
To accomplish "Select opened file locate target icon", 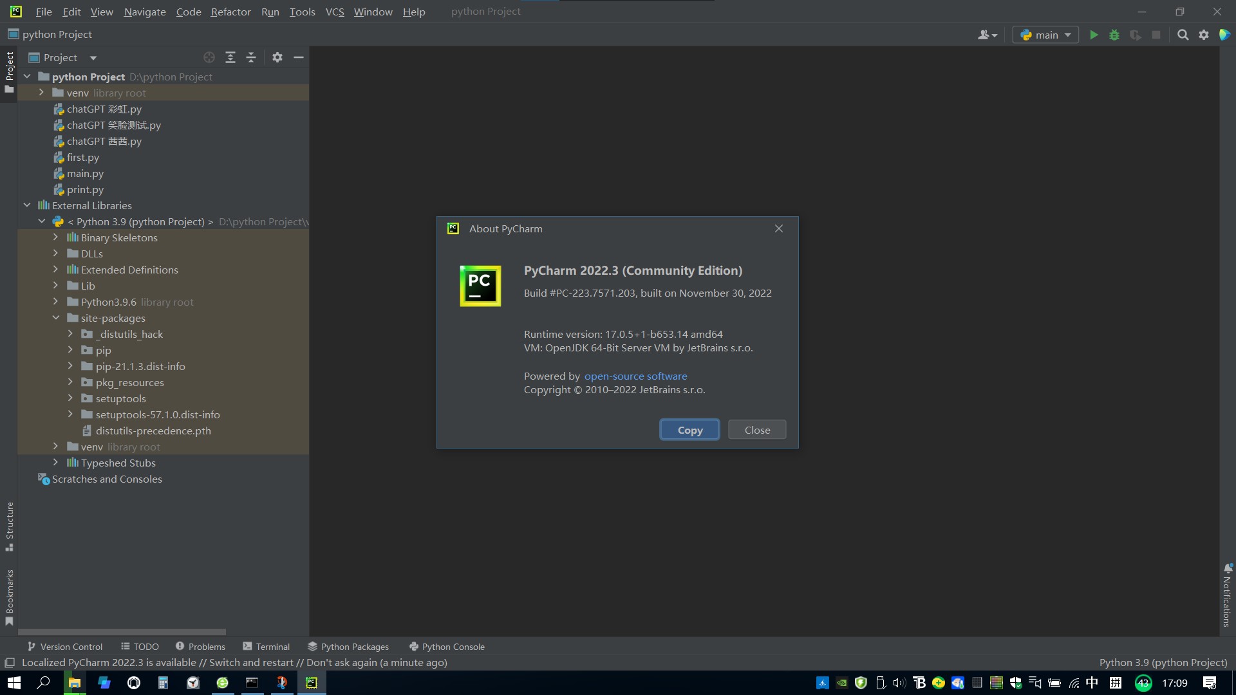I will (209, 57).
